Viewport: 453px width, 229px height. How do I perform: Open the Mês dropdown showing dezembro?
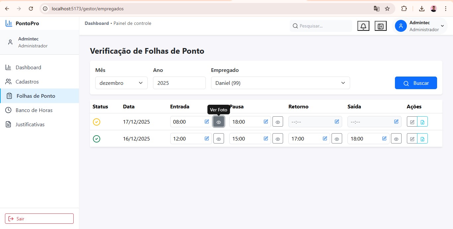[x=121, y=83]
